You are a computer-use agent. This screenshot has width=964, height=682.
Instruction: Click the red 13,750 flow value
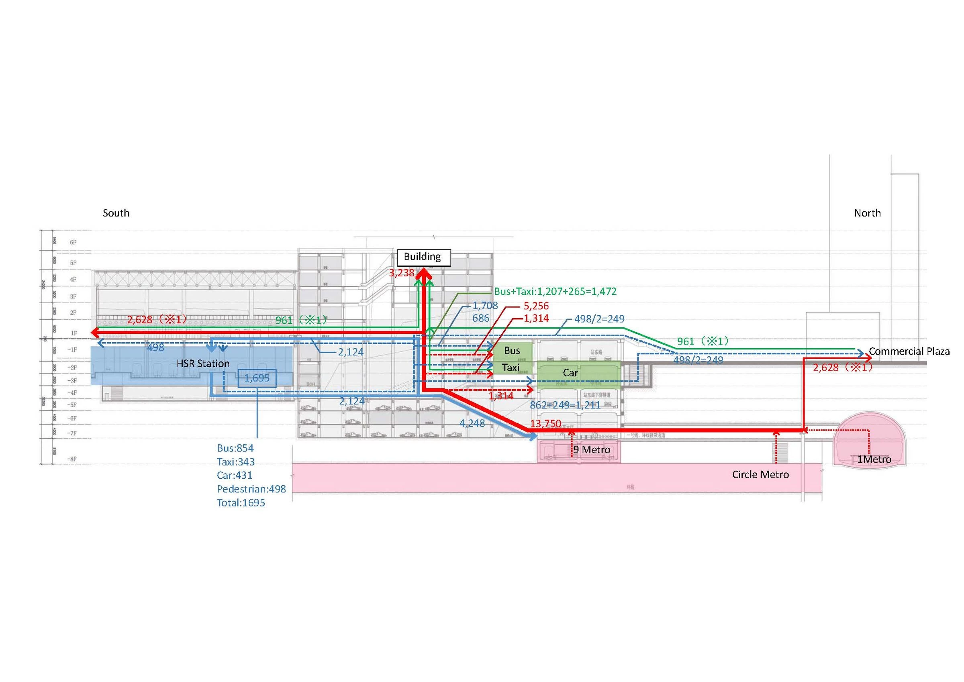545,424
